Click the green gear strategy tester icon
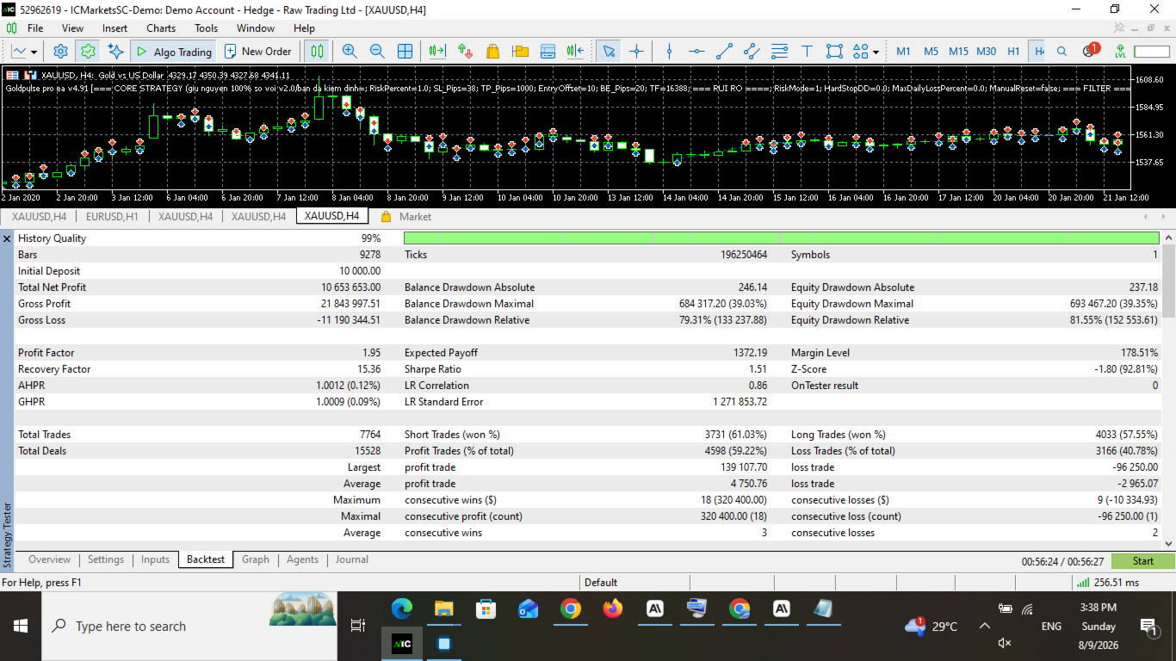Viewport: 1176px width, 661px height. tap(88, 51)
